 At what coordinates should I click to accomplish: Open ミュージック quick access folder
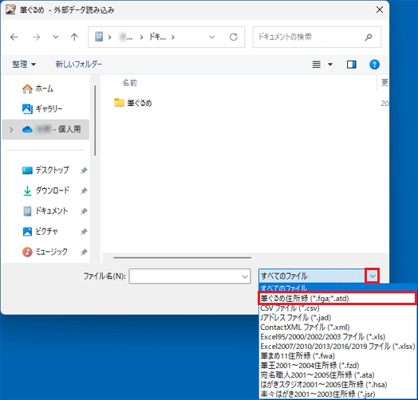click(x=45, y=252)
